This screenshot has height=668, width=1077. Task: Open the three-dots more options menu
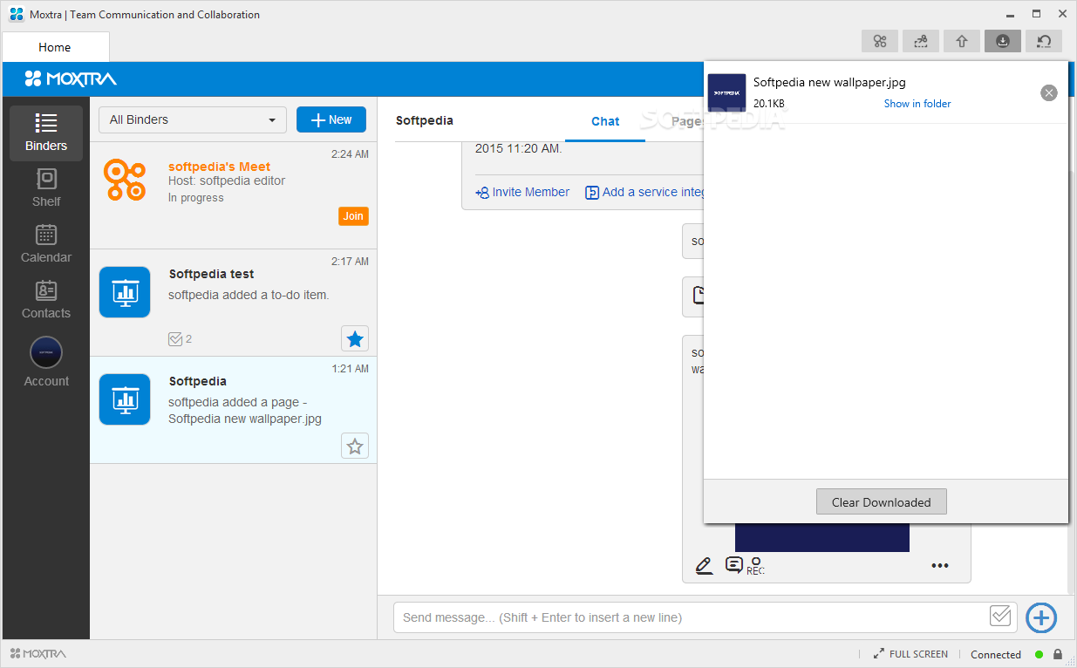pyautogui.click(x=939, y=566)
